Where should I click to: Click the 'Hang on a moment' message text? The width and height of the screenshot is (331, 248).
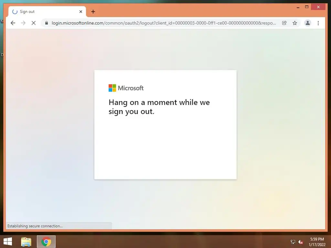pos(159,107)
